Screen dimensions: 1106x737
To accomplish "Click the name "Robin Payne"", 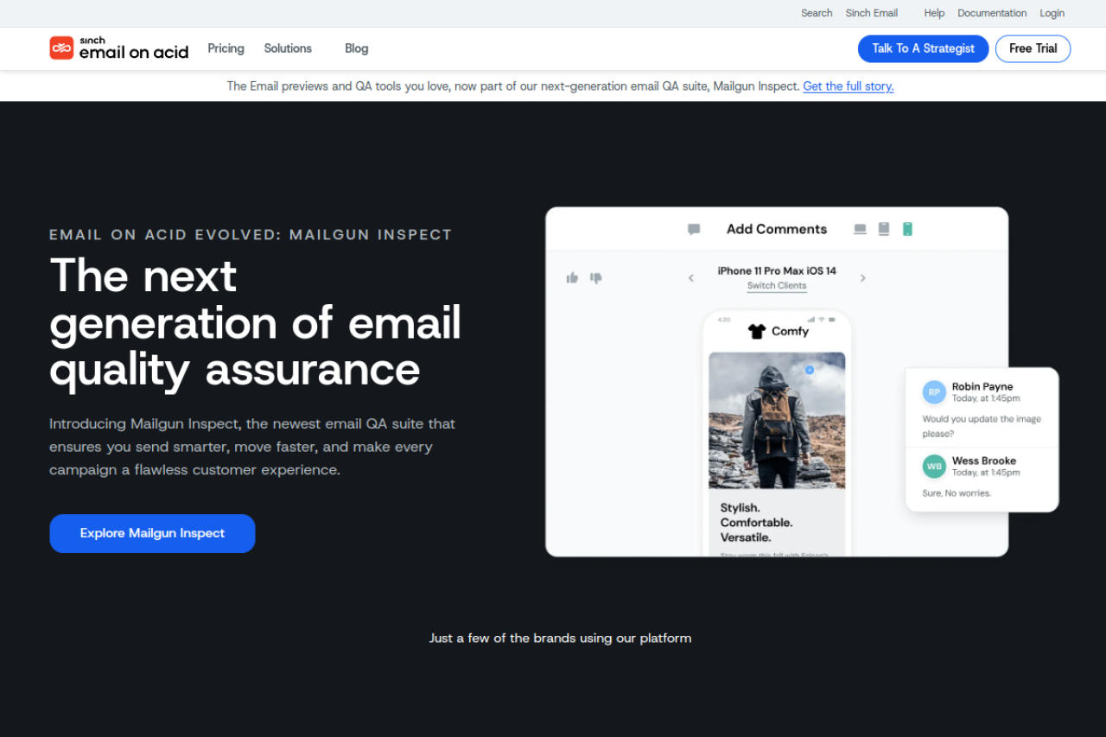I will 982,386.
